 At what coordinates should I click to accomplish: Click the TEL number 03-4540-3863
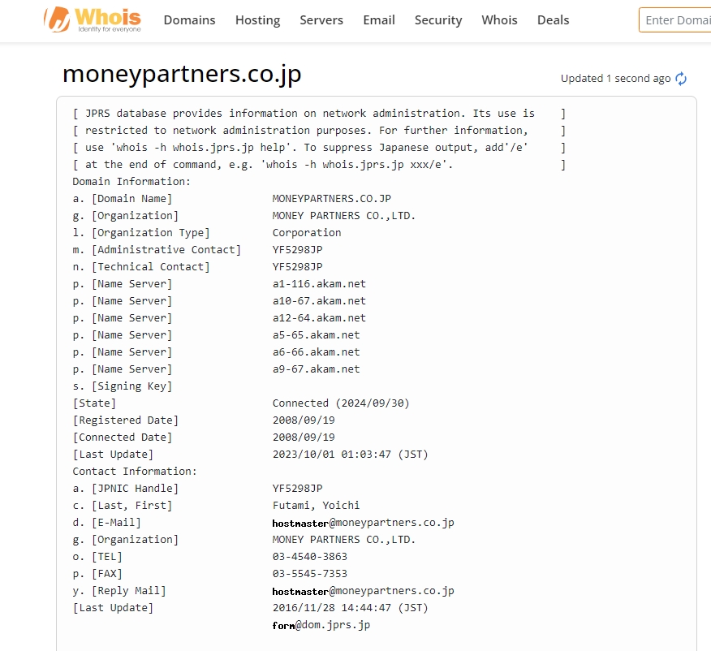coord(309,557)
